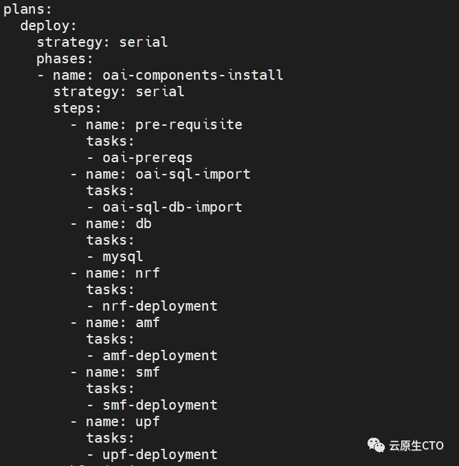
Task: Click the amf-deployment task entry
Action: point(159,355)
